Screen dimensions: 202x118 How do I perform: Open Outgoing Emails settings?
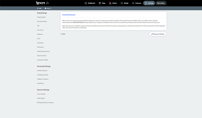click(x=42, y=75)
